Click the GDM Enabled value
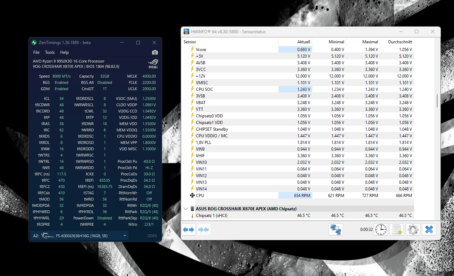Image resolution: width=454 pixels, height=276 pixels. click(x=62, y=89)
